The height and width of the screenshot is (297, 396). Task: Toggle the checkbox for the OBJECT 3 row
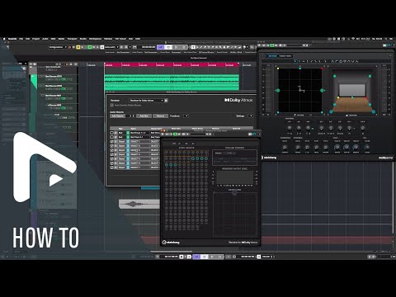(x=112, y=150)
